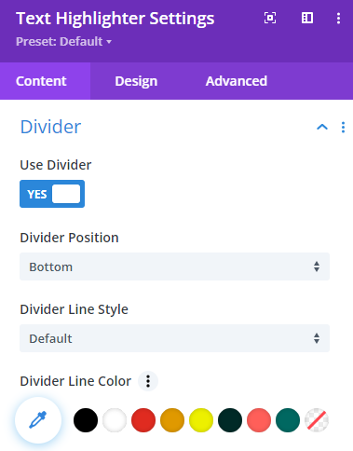
Task: Open the settings header three-dot menu
Action: [x=338, y=18]
